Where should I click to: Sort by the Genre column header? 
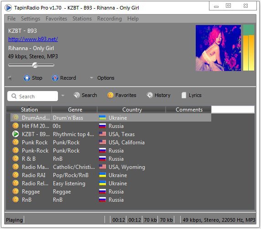(74, 110)
